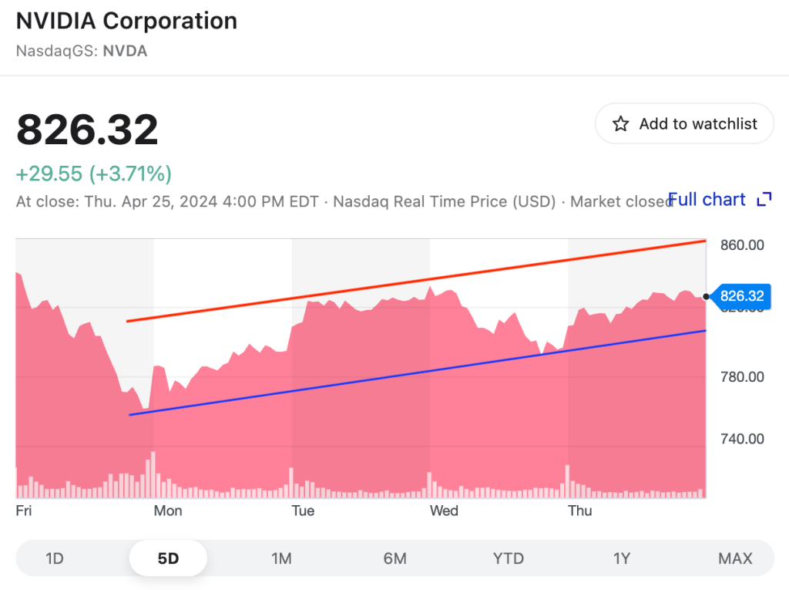The image size is (789, 590).
Task: Click the red upper trendline
Action: [416, 281]
